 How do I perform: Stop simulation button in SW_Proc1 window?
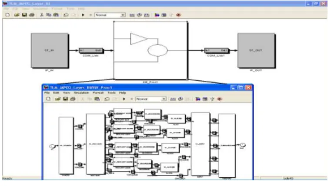coord(131,99)
